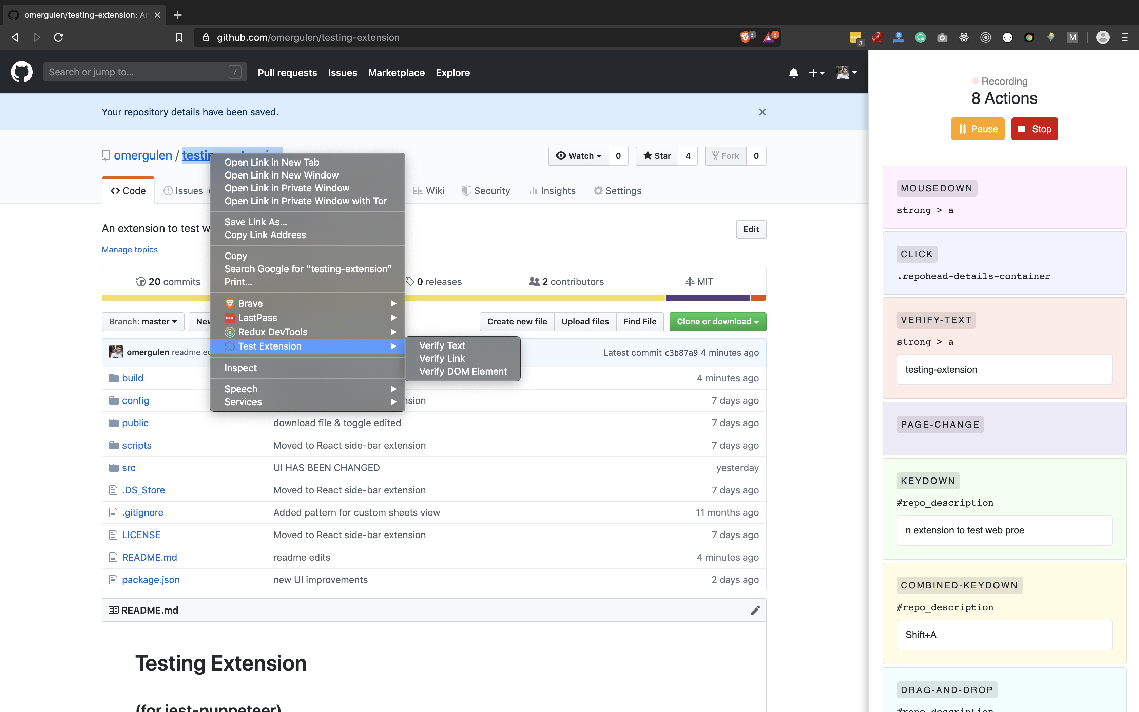1139x712 pixels.
Task: Toggle the Watch repository button
Action: (578, 156)
